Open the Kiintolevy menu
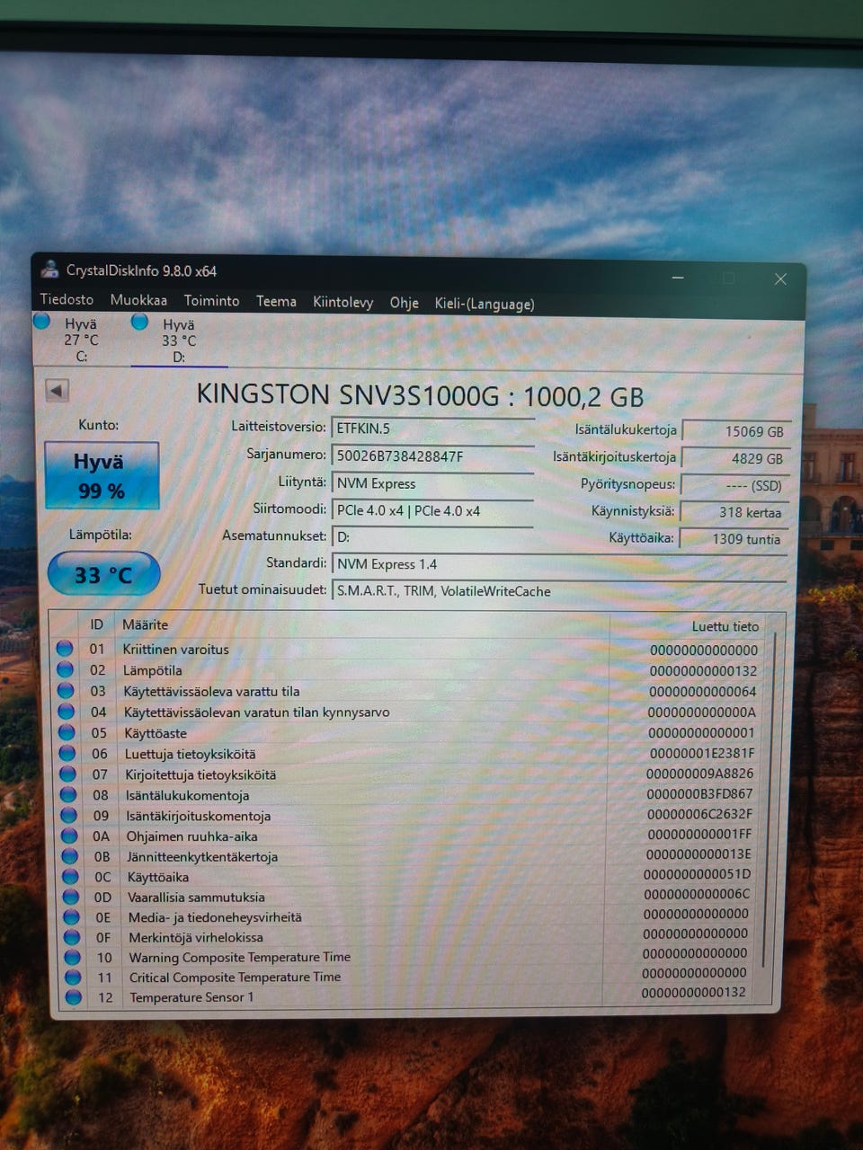This screenshot has width=863, height=1150. (343, 302)
